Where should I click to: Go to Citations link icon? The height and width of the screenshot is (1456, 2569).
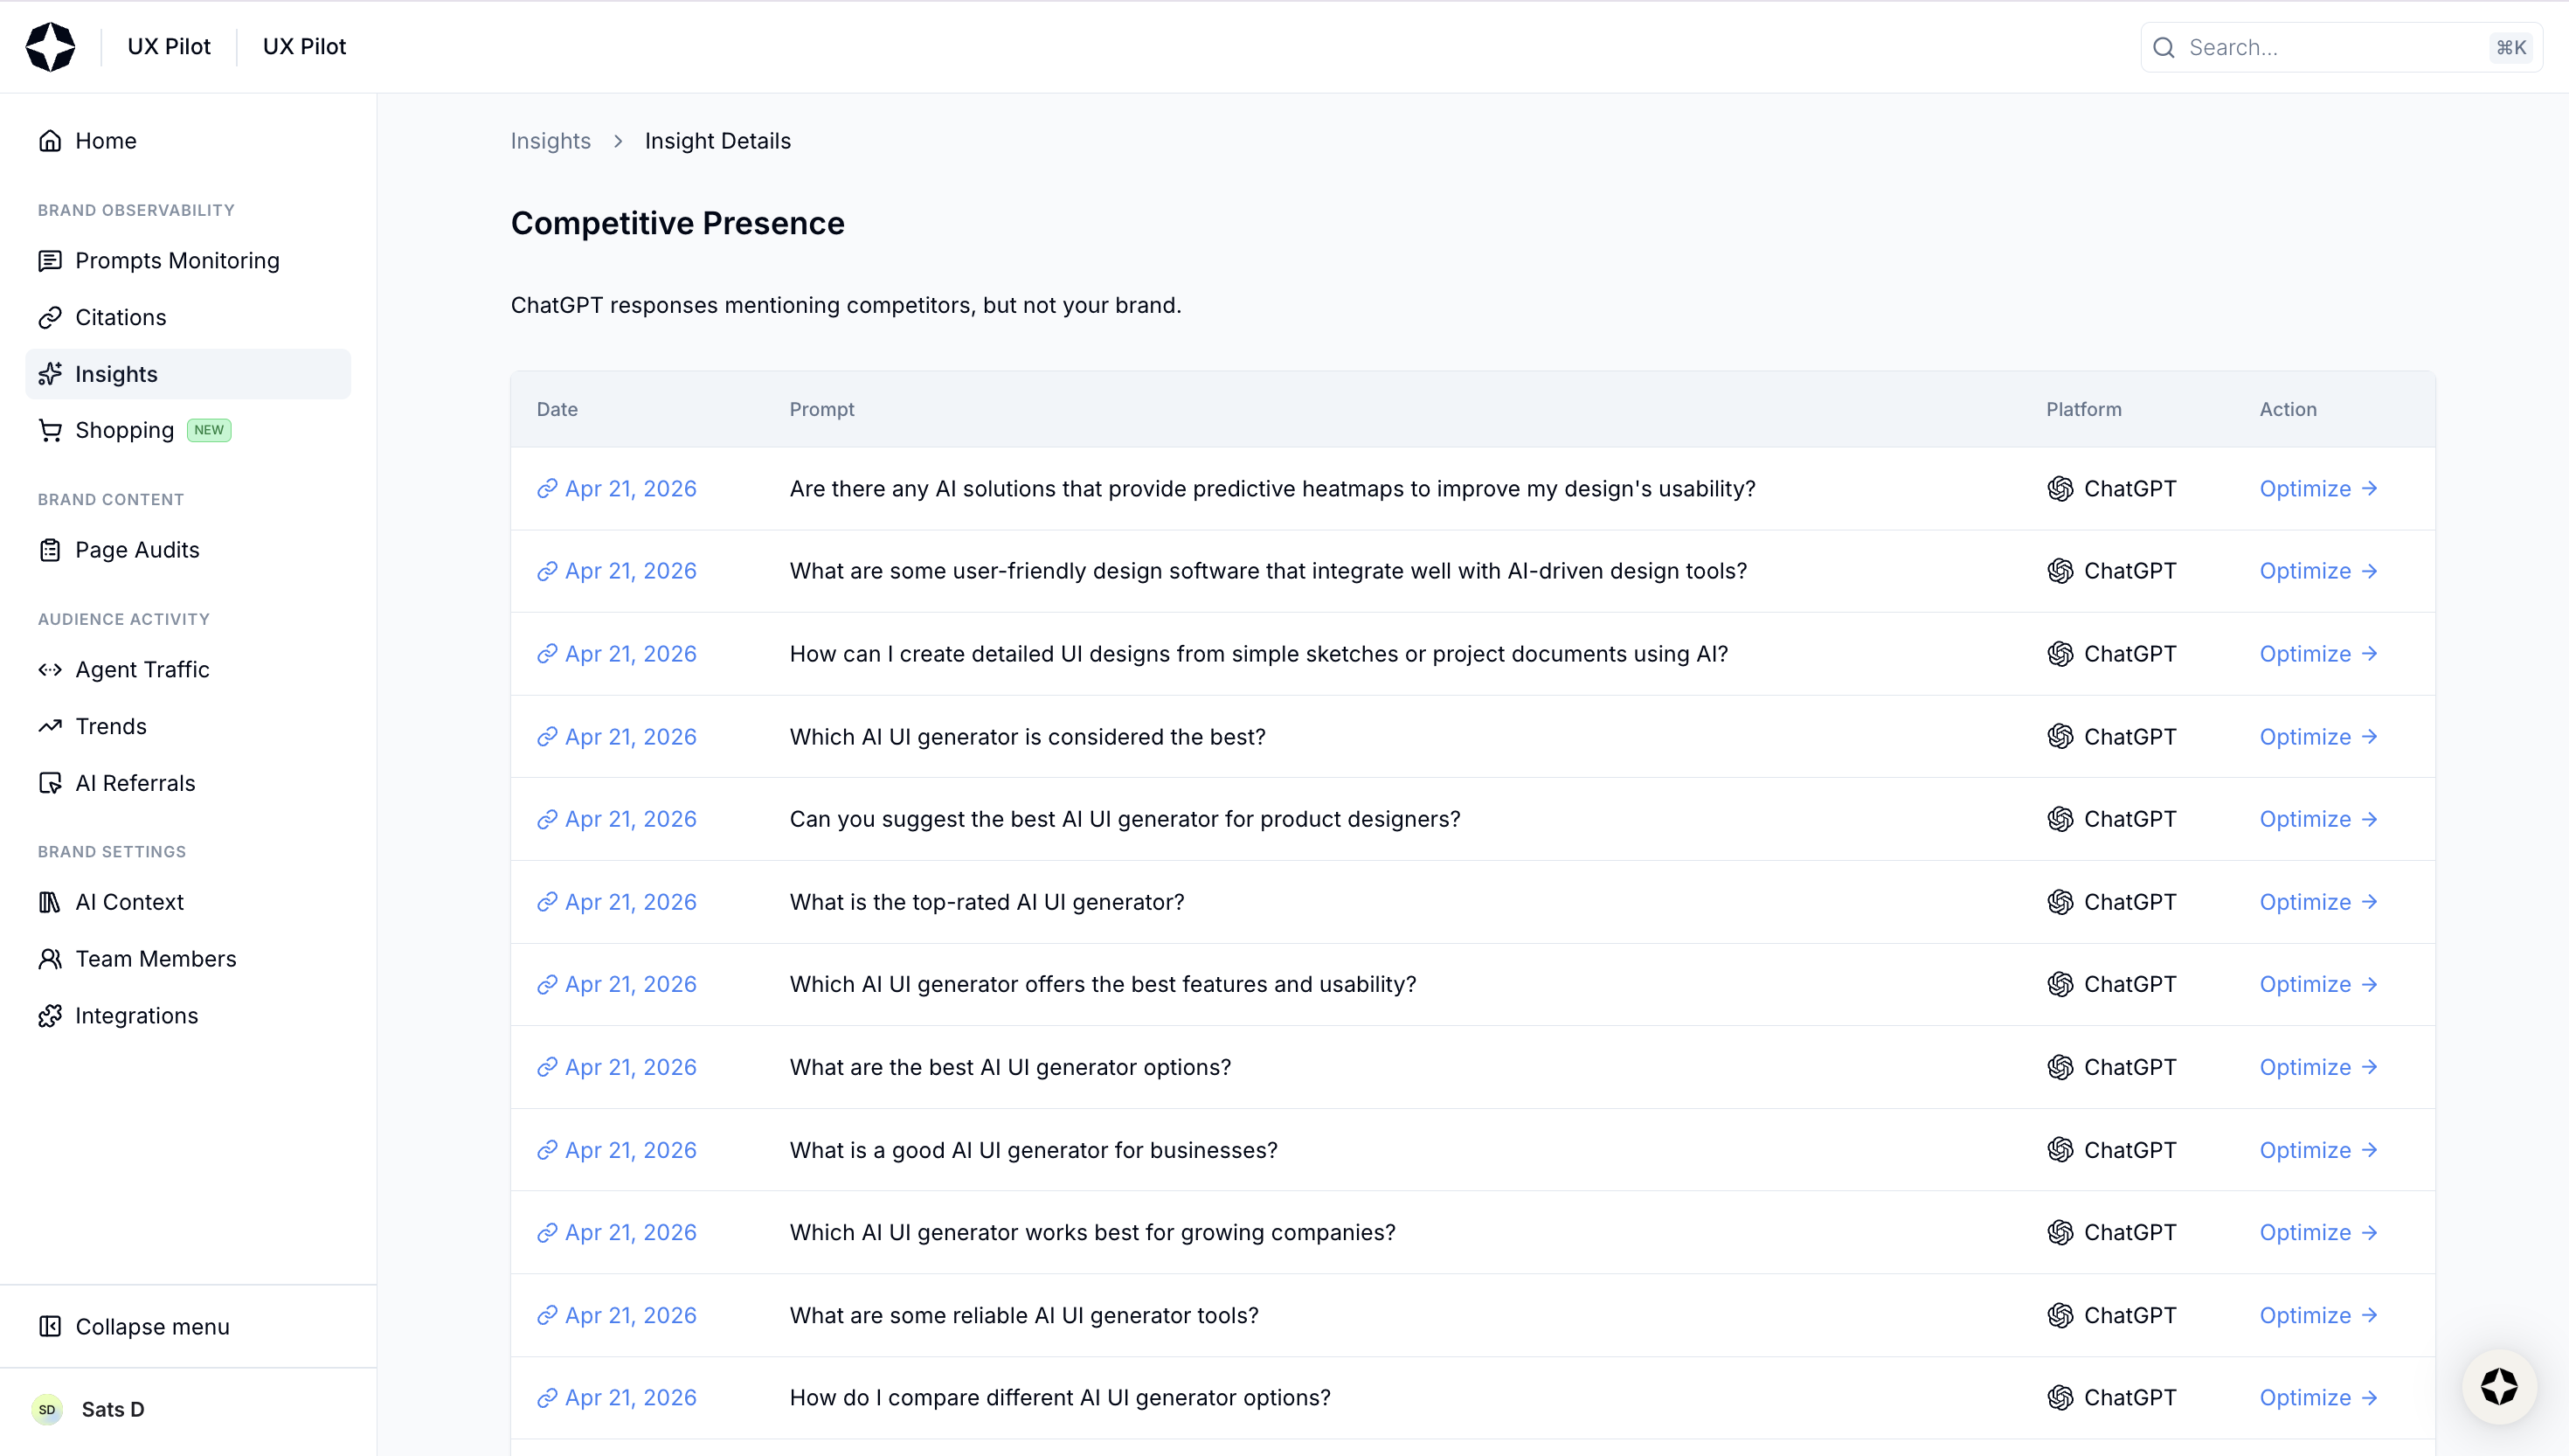coord(50,318)
